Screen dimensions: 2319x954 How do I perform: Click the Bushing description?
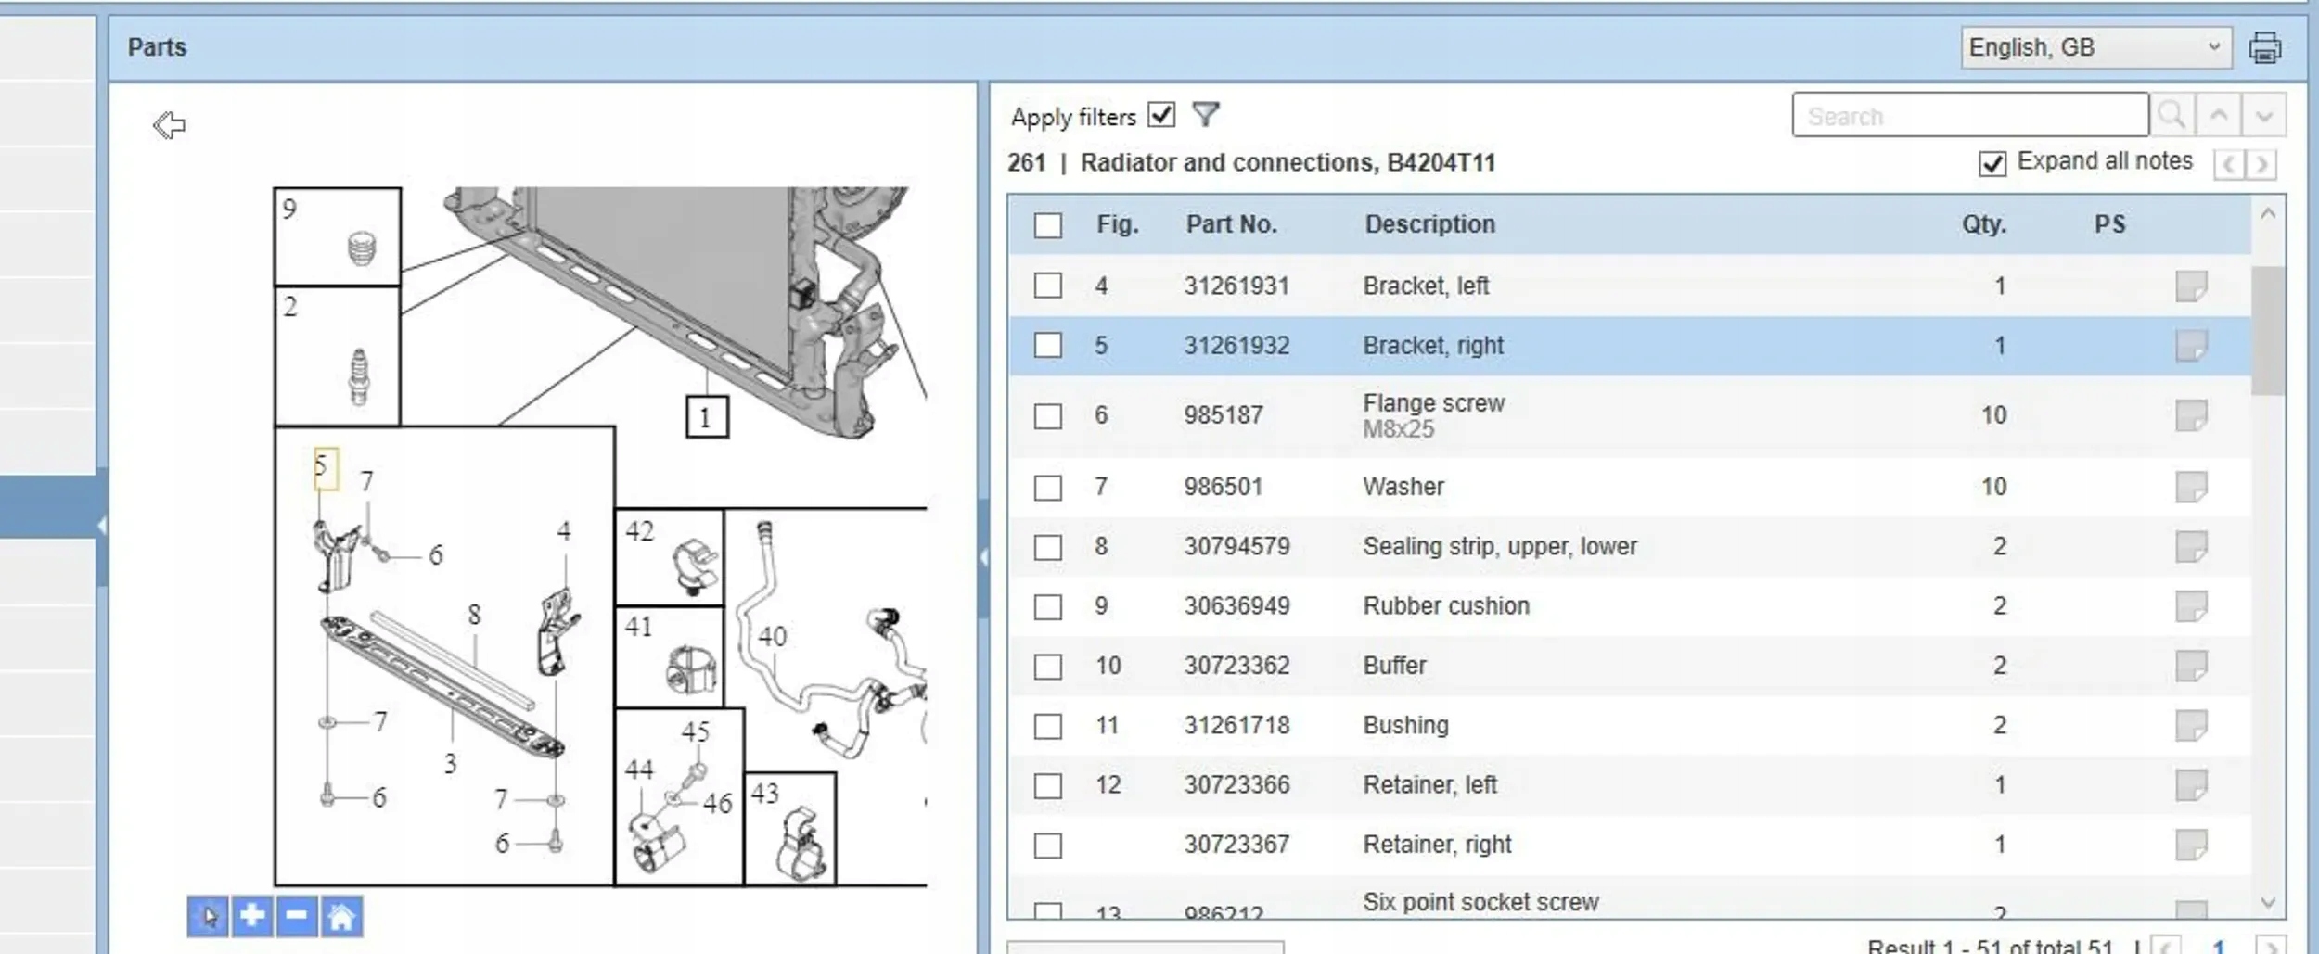[x=1405, y=725]
